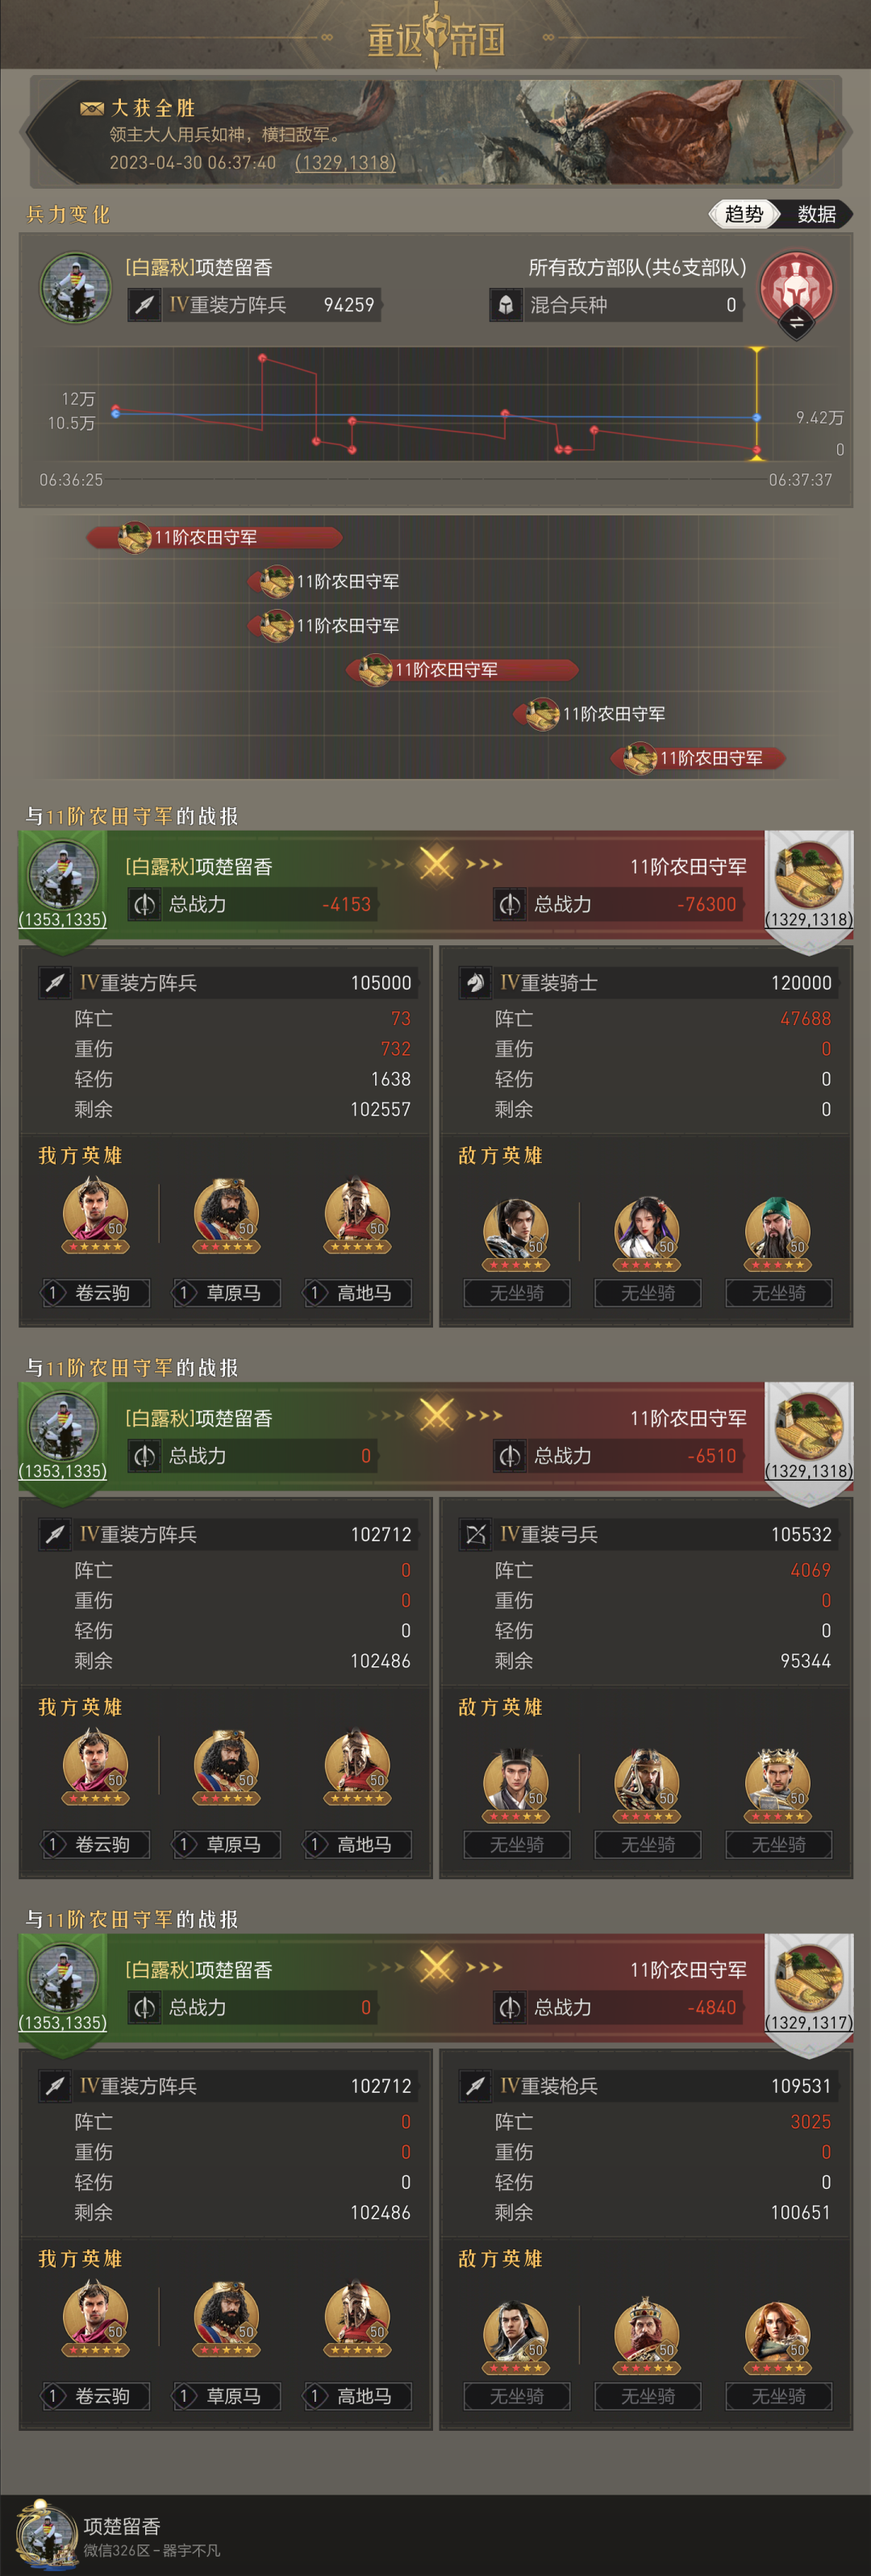Click the yellow timeline cursor on chart
Screen dimensions: 871x2576
pos(757,402)
